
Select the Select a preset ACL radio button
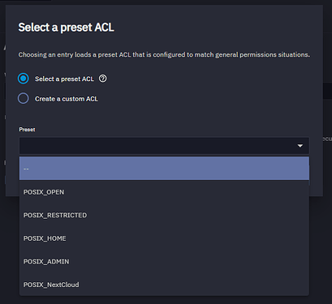pyautogui.click(x=24, y=79)
